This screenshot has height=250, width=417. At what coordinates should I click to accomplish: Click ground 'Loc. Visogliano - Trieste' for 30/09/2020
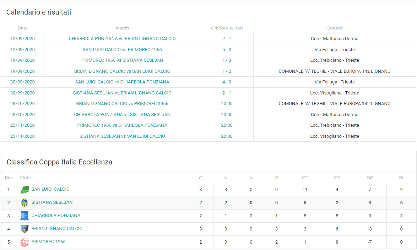pyautogui.click(x=335, y=93)
